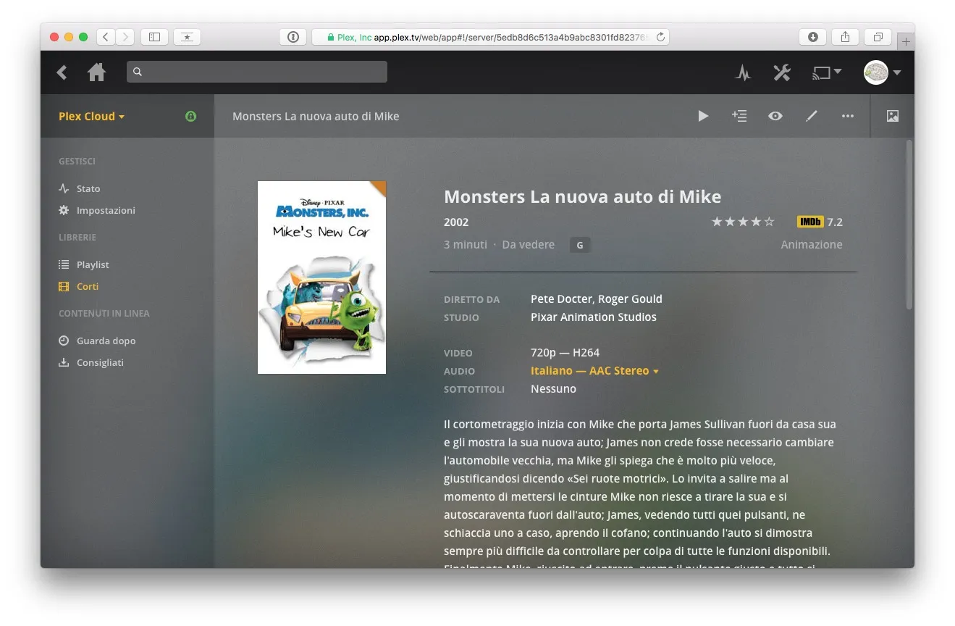Click the Safari address bar URL
Viewport: 955px width, 626px height.
coord(490,37)
